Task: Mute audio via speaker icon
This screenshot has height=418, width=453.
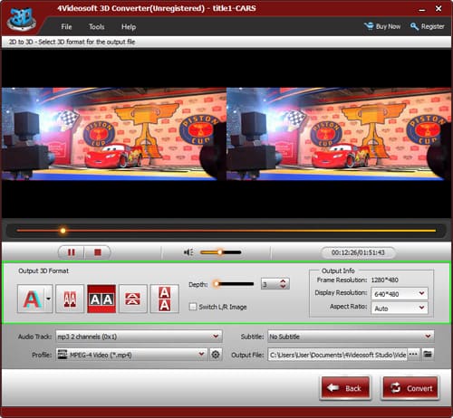Action: [x=188, y=252]
